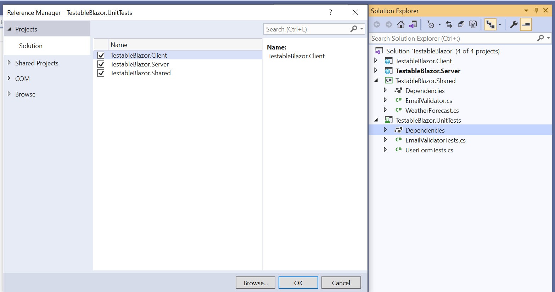
Task: Uncheck the TestableBlazor.Client reference checkbox
Action: 101,55
